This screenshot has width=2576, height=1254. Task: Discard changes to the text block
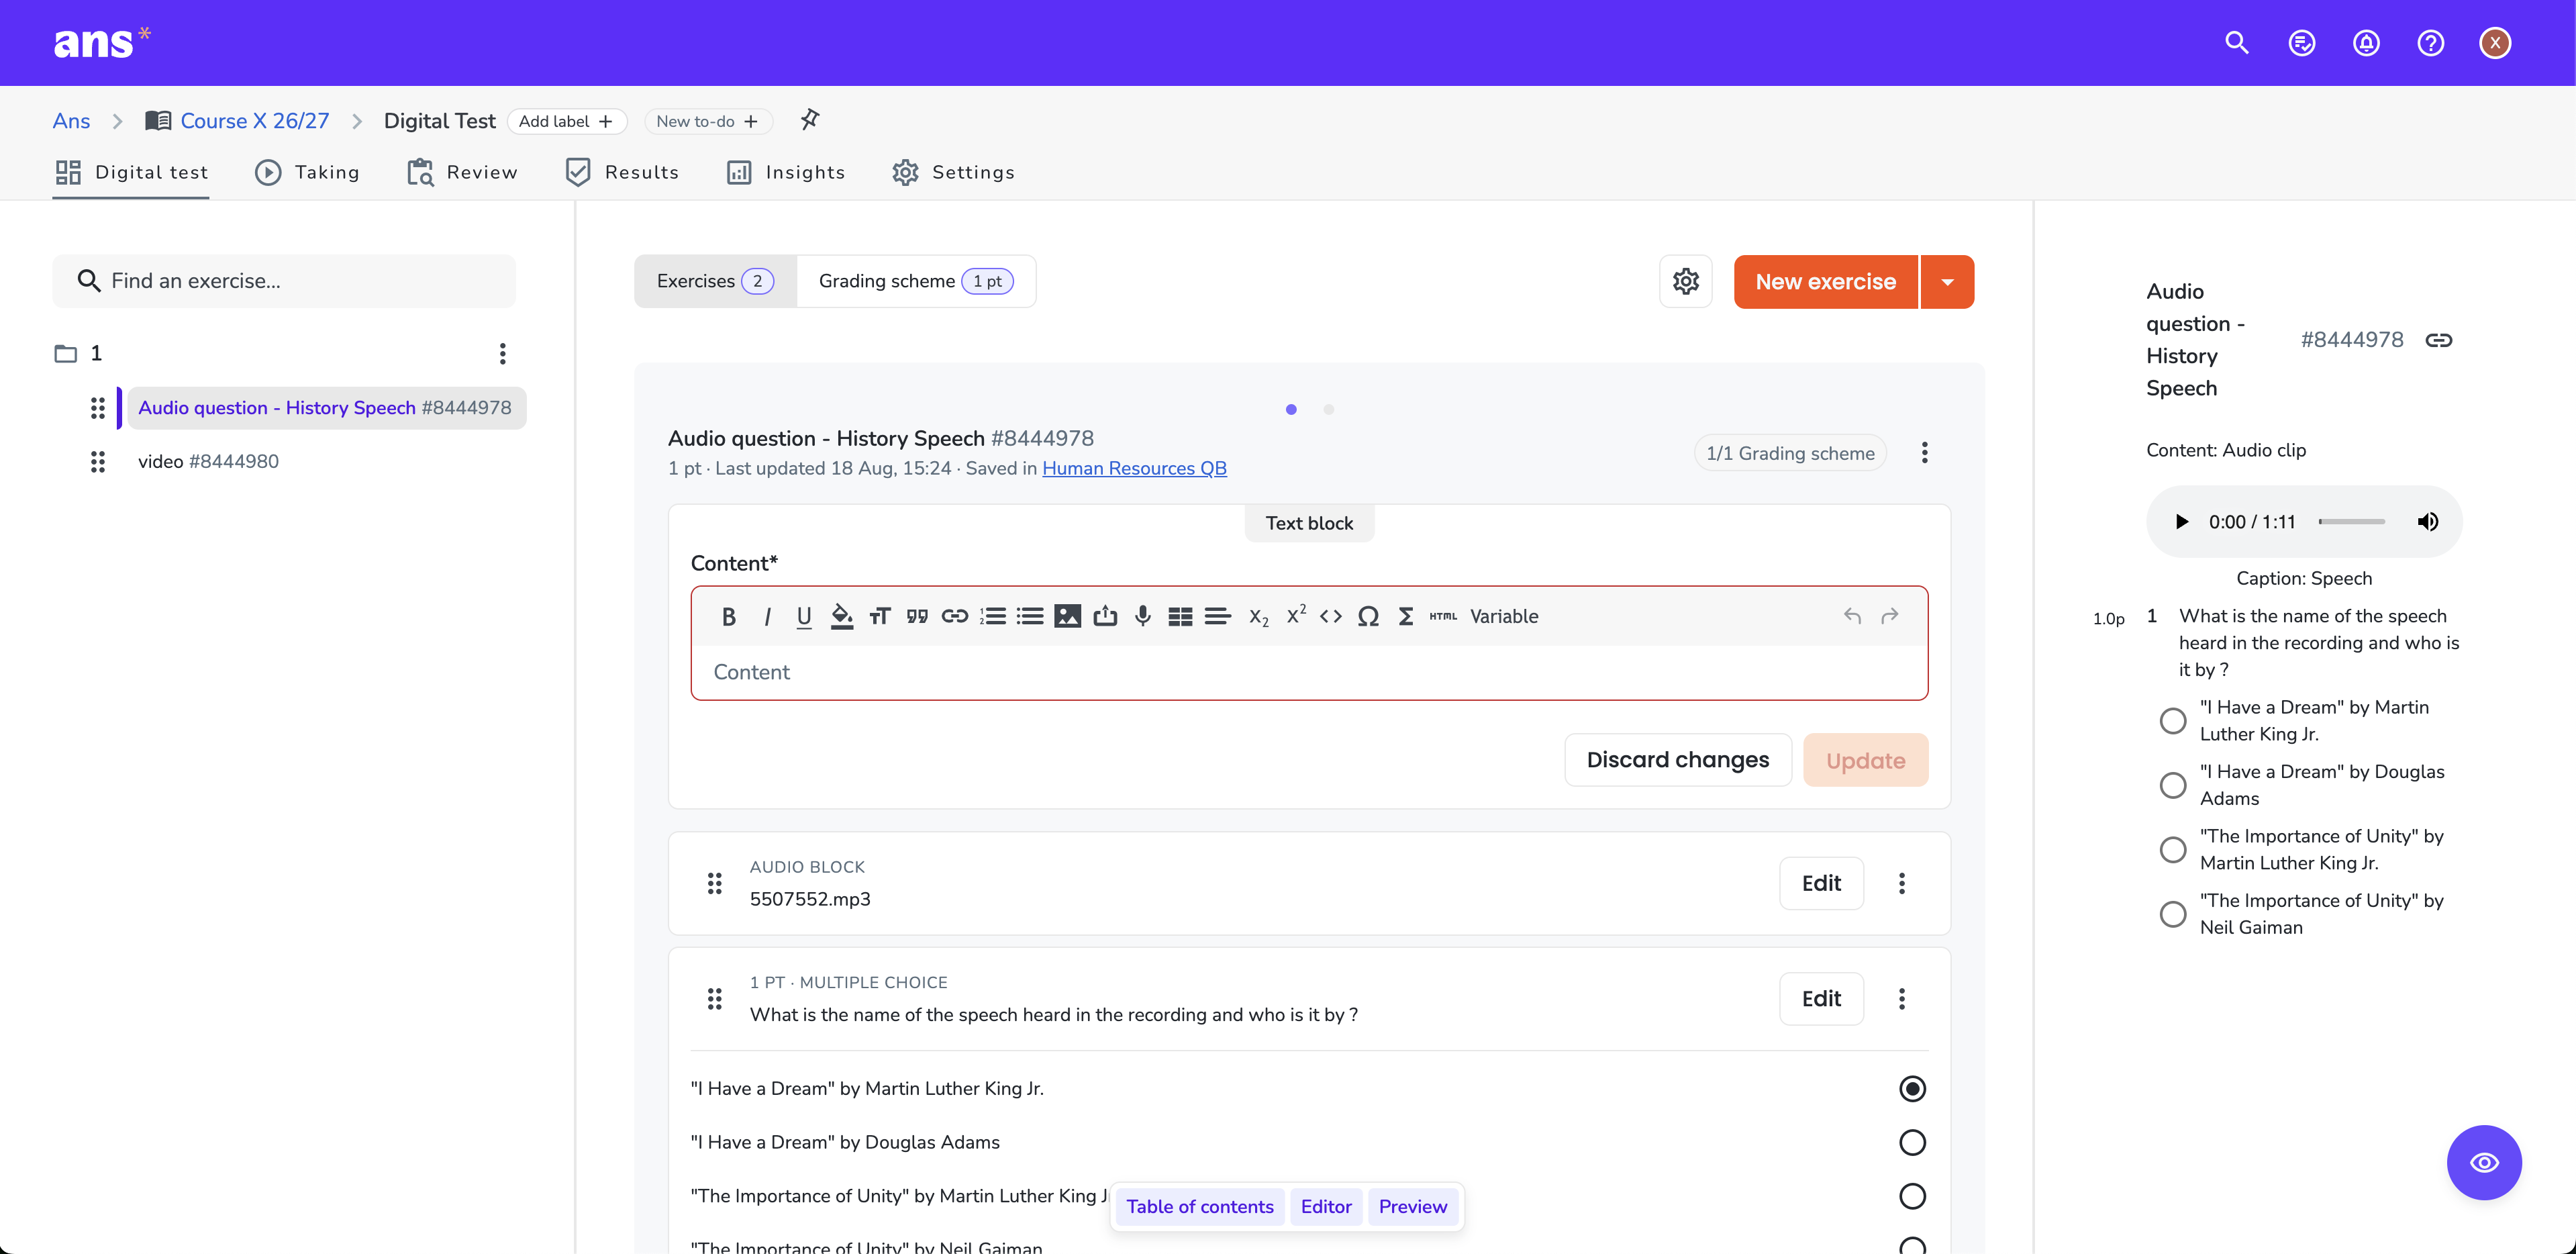pos(1677,760)
